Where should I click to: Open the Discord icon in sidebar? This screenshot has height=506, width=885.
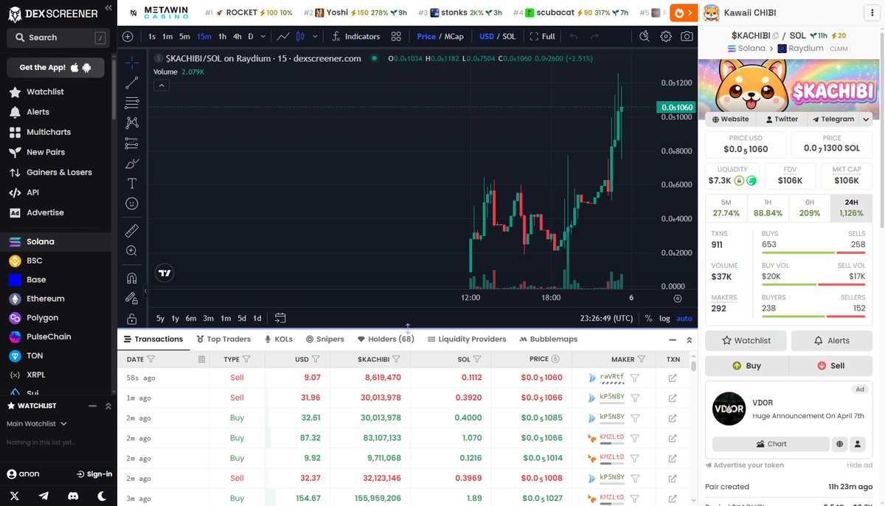coord(72,496)
